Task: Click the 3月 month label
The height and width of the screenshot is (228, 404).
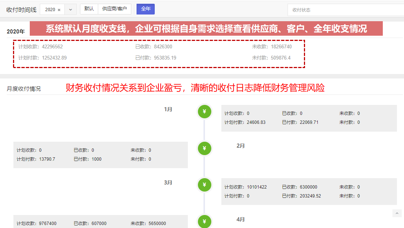Action: click(168, 183)
